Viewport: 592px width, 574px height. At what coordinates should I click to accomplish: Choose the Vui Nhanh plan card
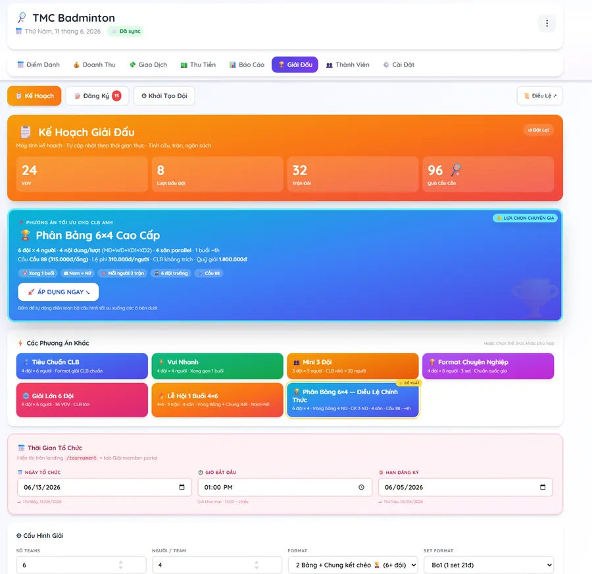coord(218,366)
